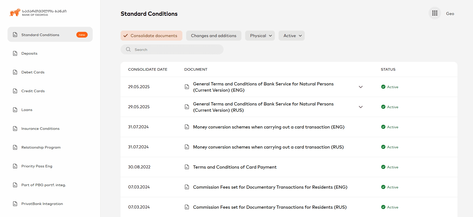Click document icon beside Terms and Conditions of Card Payment
The height and width of the screenshot is (217, 473).
(187, 167)
